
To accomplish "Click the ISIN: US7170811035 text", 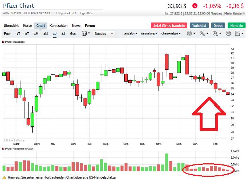I will point(38,13).
